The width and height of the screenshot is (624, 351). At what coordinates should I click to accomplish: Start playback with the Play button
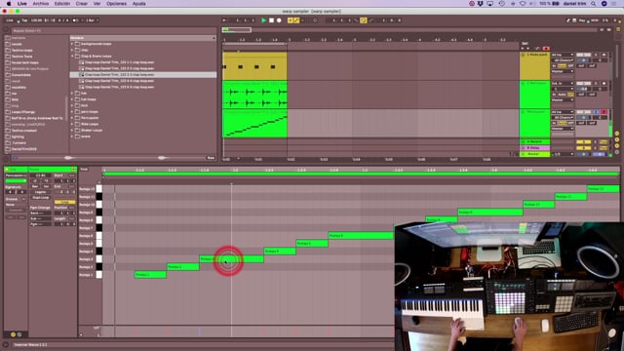coord(263,20)
